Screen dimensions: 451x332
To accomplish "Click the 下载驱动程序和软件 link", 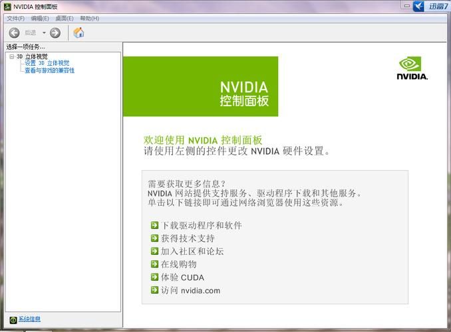I will point(202,225).
